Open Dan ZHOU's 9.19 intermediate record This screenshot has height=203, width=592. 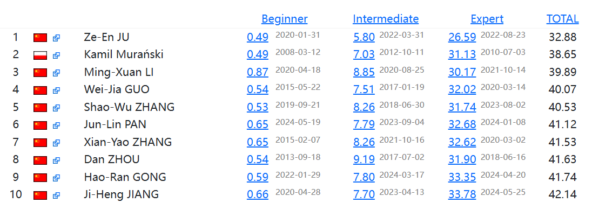[364, 160]
